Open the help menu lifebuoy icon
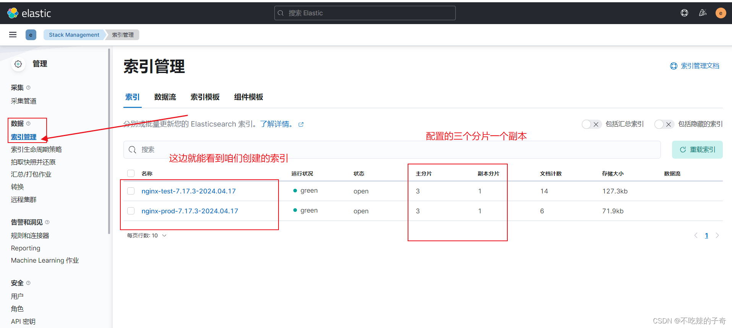The image size is (732, 328). [684, 13]
